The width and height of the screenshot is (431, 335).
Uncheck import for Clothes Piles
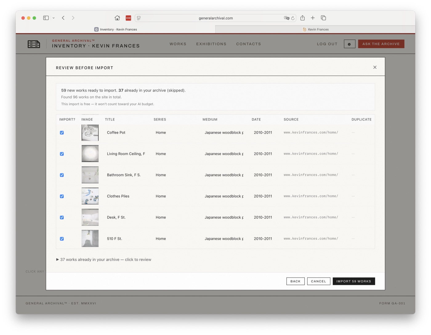point(62,196)
